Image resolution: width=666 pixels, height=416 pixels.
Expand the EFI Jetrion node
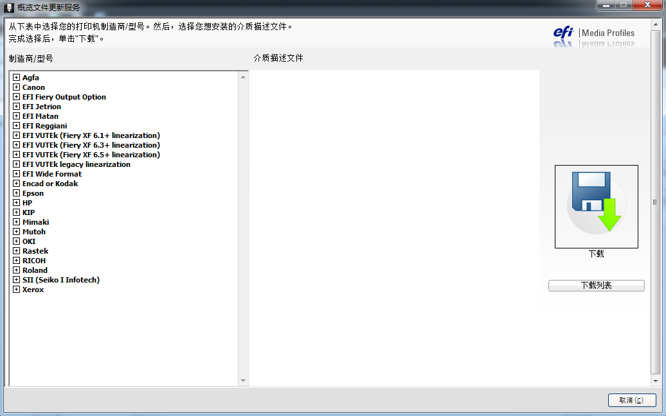(16, 106)
